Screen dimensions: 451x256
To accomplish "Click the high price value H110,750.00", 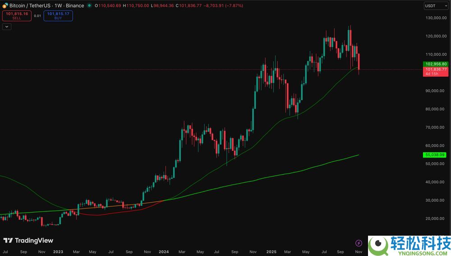I will tap(136, 5).
